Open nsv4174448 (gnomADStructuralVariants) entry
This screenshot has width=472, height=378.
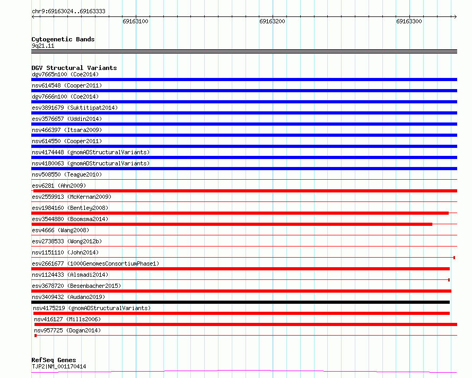[x=91, y=152]
